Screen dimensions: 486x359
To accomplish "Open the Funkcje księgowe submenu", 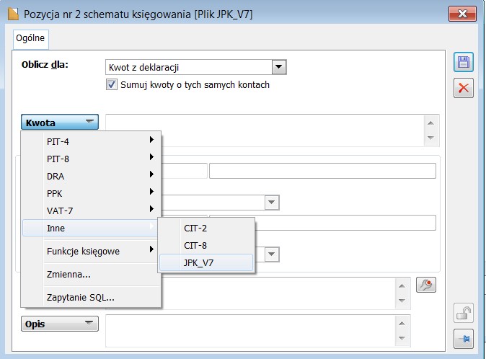I will click(91, 251).
